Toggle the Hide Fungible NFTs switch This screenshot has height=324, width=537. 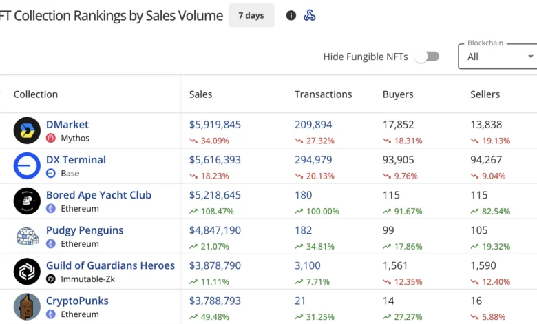(x=427, y=57)
